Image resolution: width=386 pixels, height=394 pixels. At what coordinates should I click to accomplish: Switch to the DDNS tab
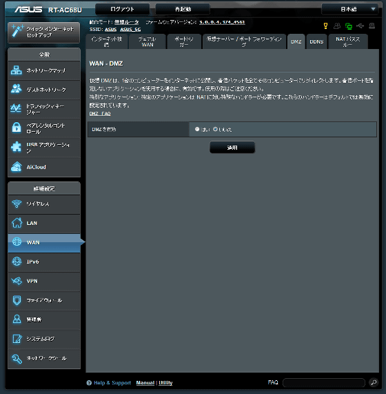pos(316,41)
